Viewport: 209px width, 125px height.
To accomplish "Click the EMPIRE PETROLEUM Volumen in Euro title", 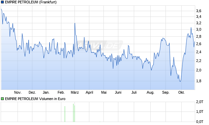I will click(35, 99).
